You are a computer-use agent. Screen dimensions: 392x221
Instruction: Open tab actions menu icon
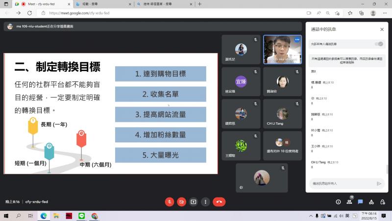pyautogui.click(x=6, y=4)
